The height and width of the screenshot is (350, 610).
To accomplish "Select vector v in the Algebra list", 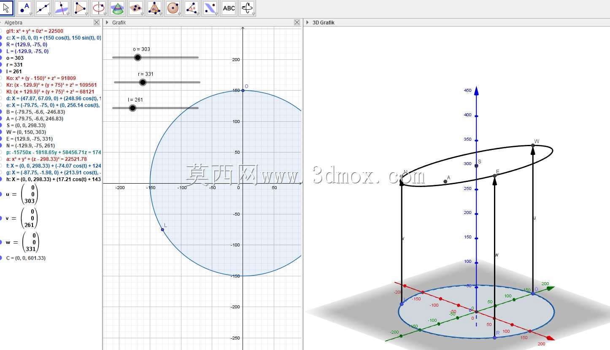I will (x=23, y=218).
